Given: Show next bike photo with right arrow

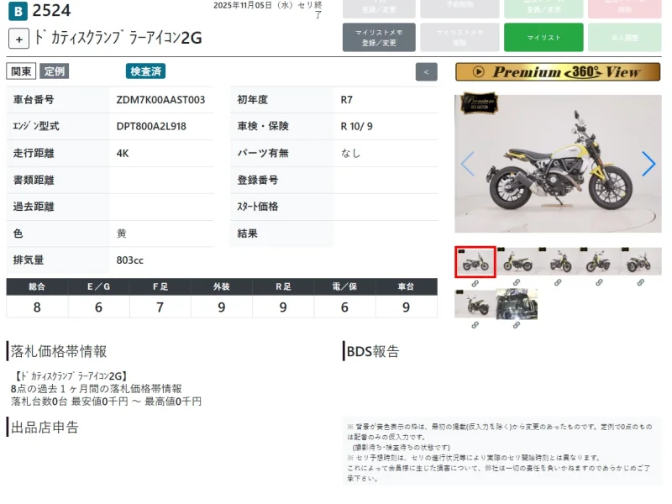Looking at the screenshot, I should [648, 164].
